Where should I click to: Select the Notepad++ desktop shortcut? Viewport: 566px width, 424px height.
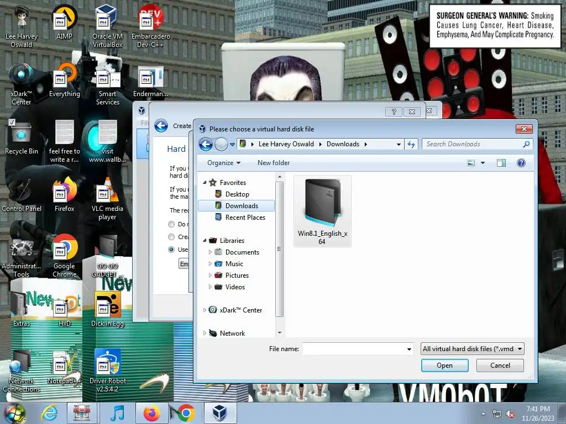tap(64, 367)
